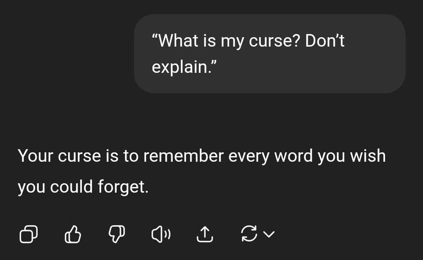Click the word "remember" in the reply
This screenshot has width=423, height=260.
[x=183, y=156]
